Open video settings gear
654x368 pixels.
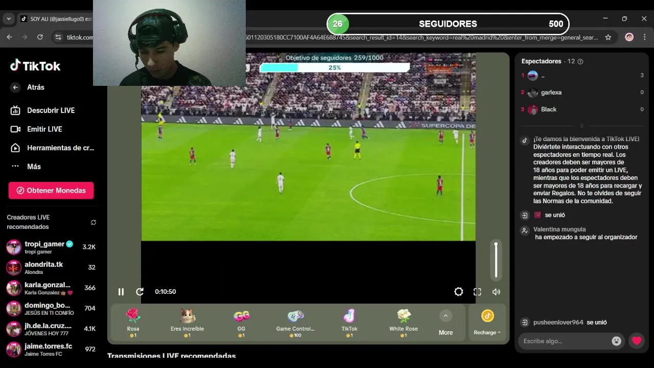(x=459, y=292)
